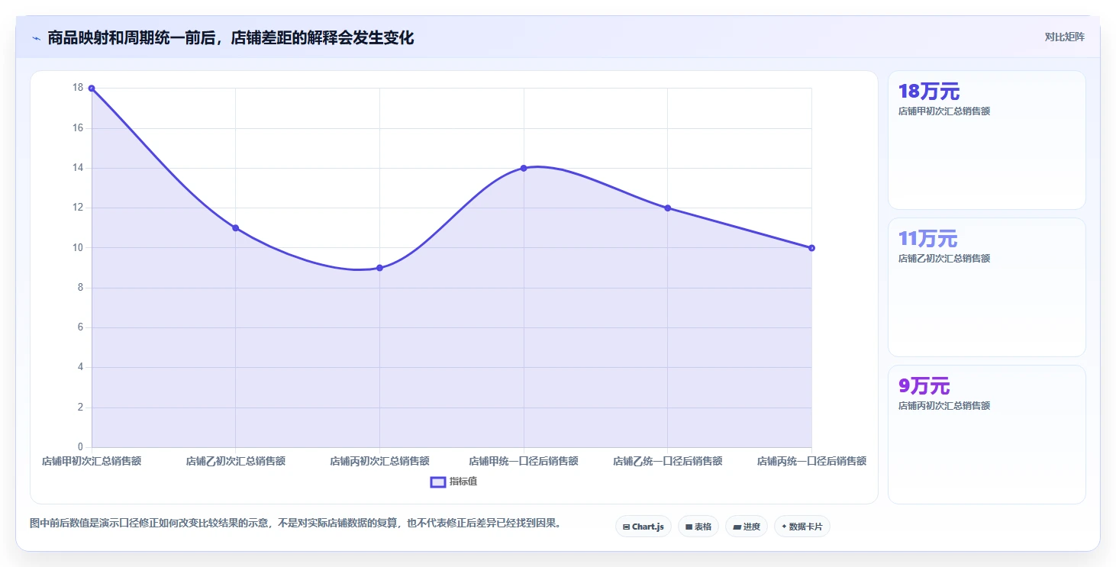This screenshot has width=1116, height=567.
Task: Click the card caption 店铺乙初次汇总销售额
Action: [944, 259]
